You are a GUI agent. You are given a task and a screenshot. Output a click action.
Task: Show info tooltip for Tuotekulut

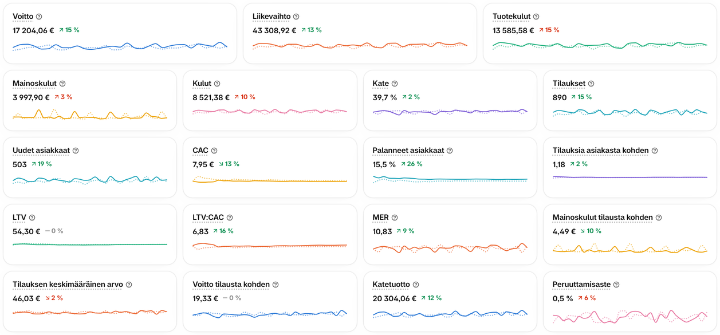click(x=536, y=17)
